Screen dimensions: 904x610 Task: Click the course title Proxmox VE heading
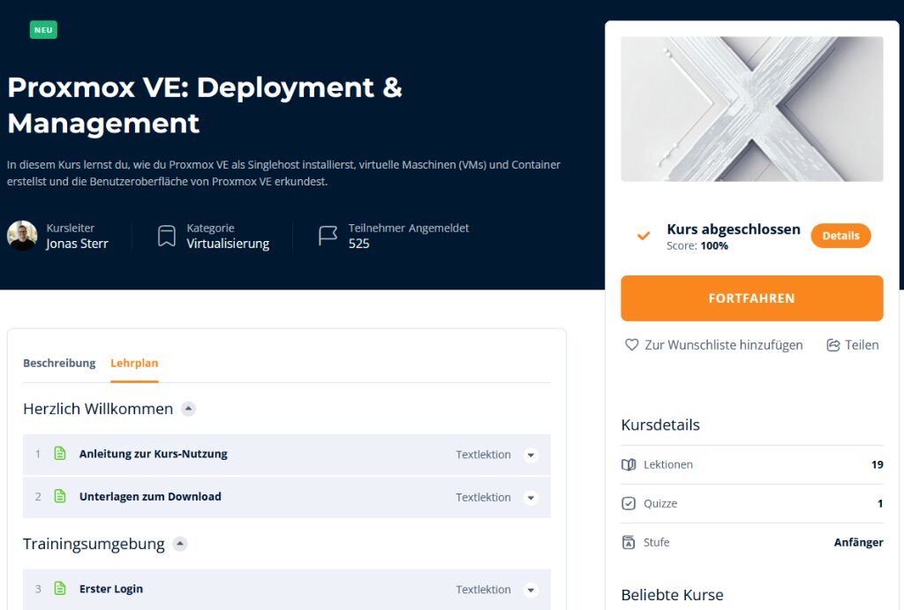[205, 106]
